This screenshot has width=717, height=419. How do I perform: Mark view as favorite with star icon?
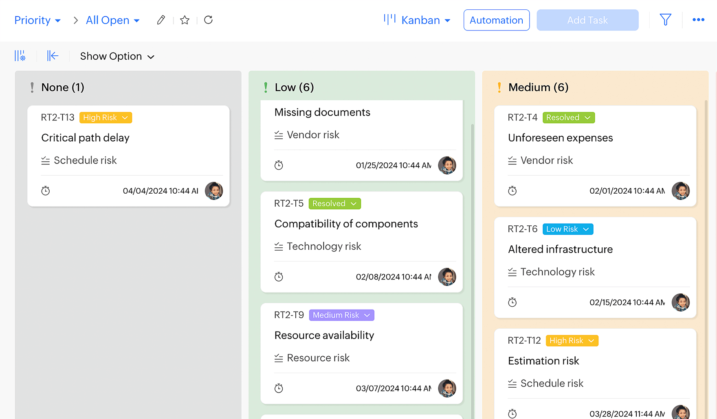click(185, 20)
